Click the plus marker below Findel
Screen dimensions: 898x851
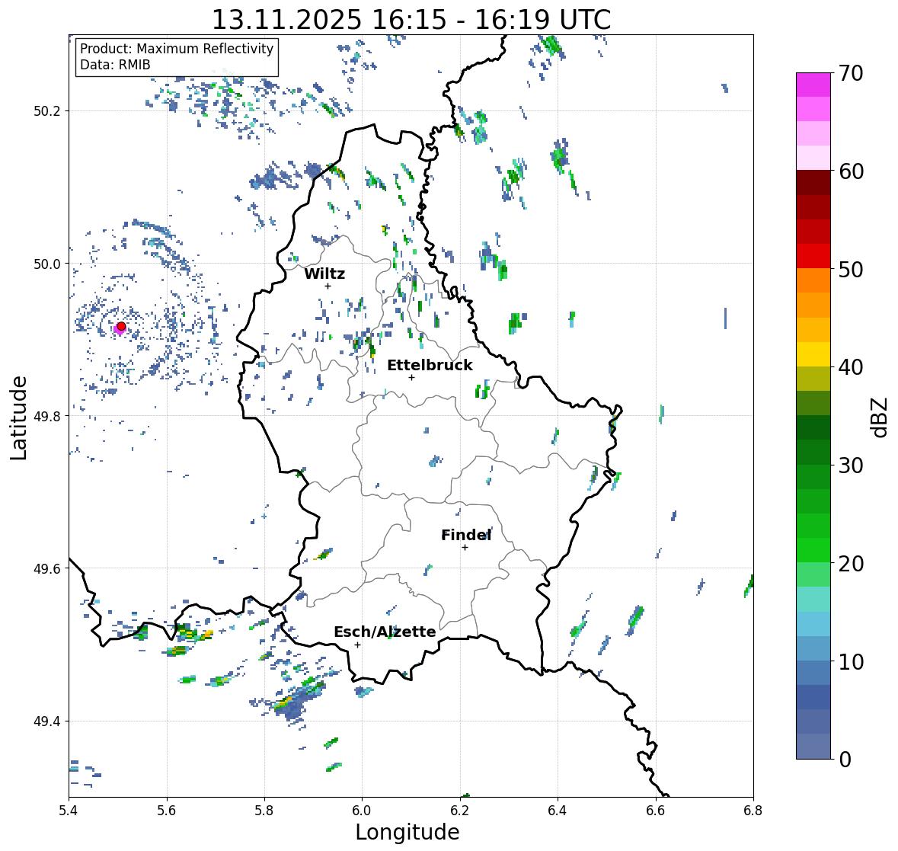tap(465, 548)
